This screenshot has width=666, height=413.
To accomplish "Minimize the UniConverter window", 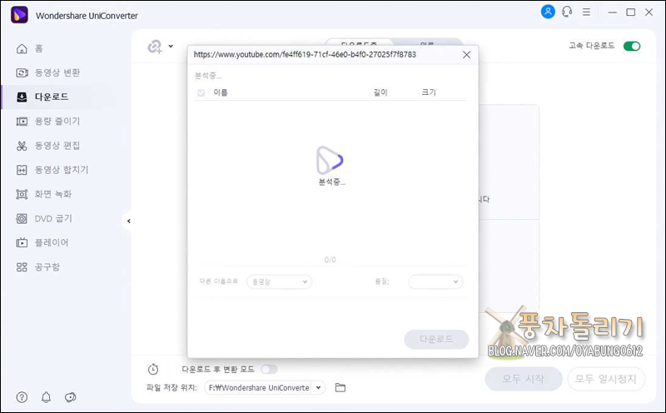I will coord(612,12).
